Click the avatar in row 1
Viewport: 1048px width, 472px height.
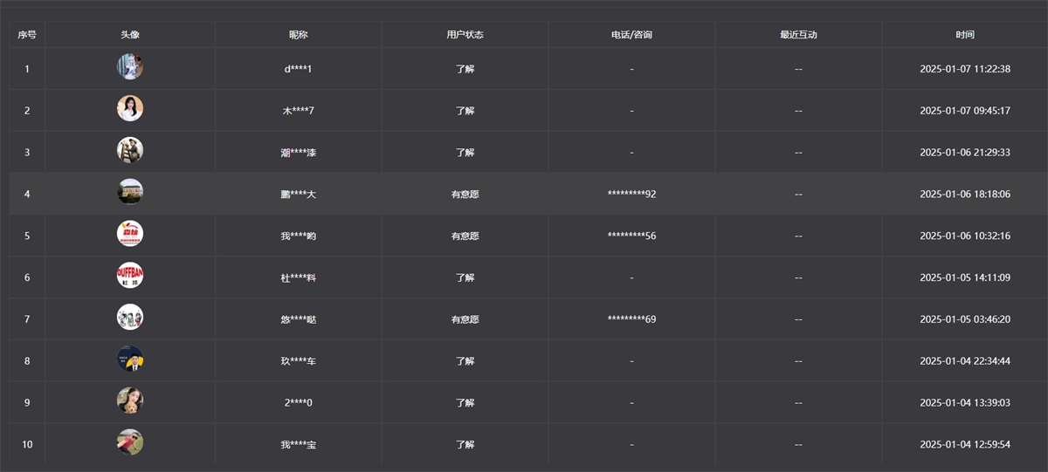pos(130,67)
